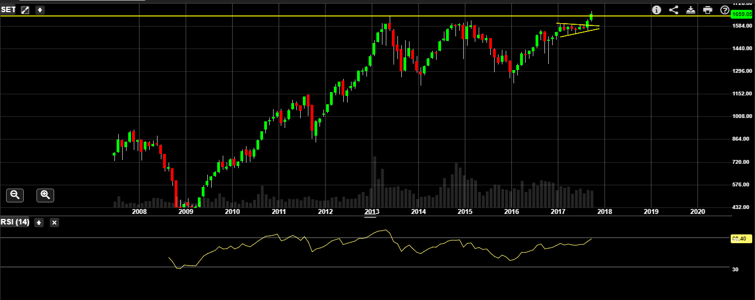Click the 576.00 price axis value
Screen dimensions: 755x300
coord(740,184)
